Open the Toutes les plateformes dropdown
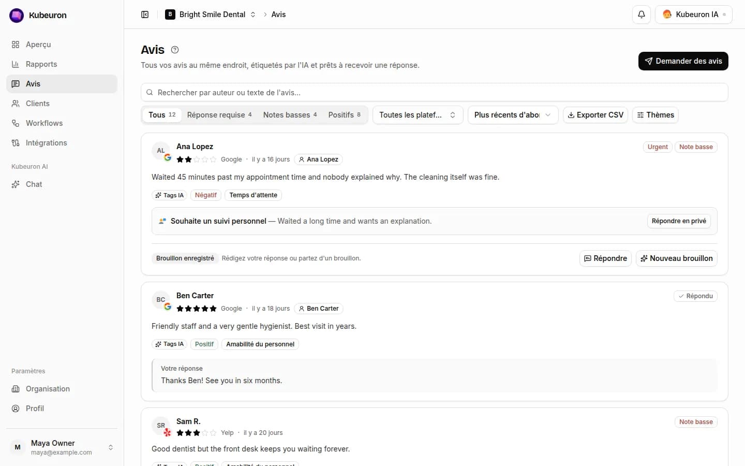 [418, 115]
